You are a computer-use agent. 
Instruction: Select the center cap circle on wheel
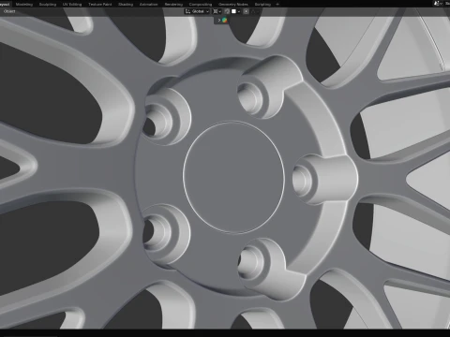pyautogui.click(x=233, y=177)
